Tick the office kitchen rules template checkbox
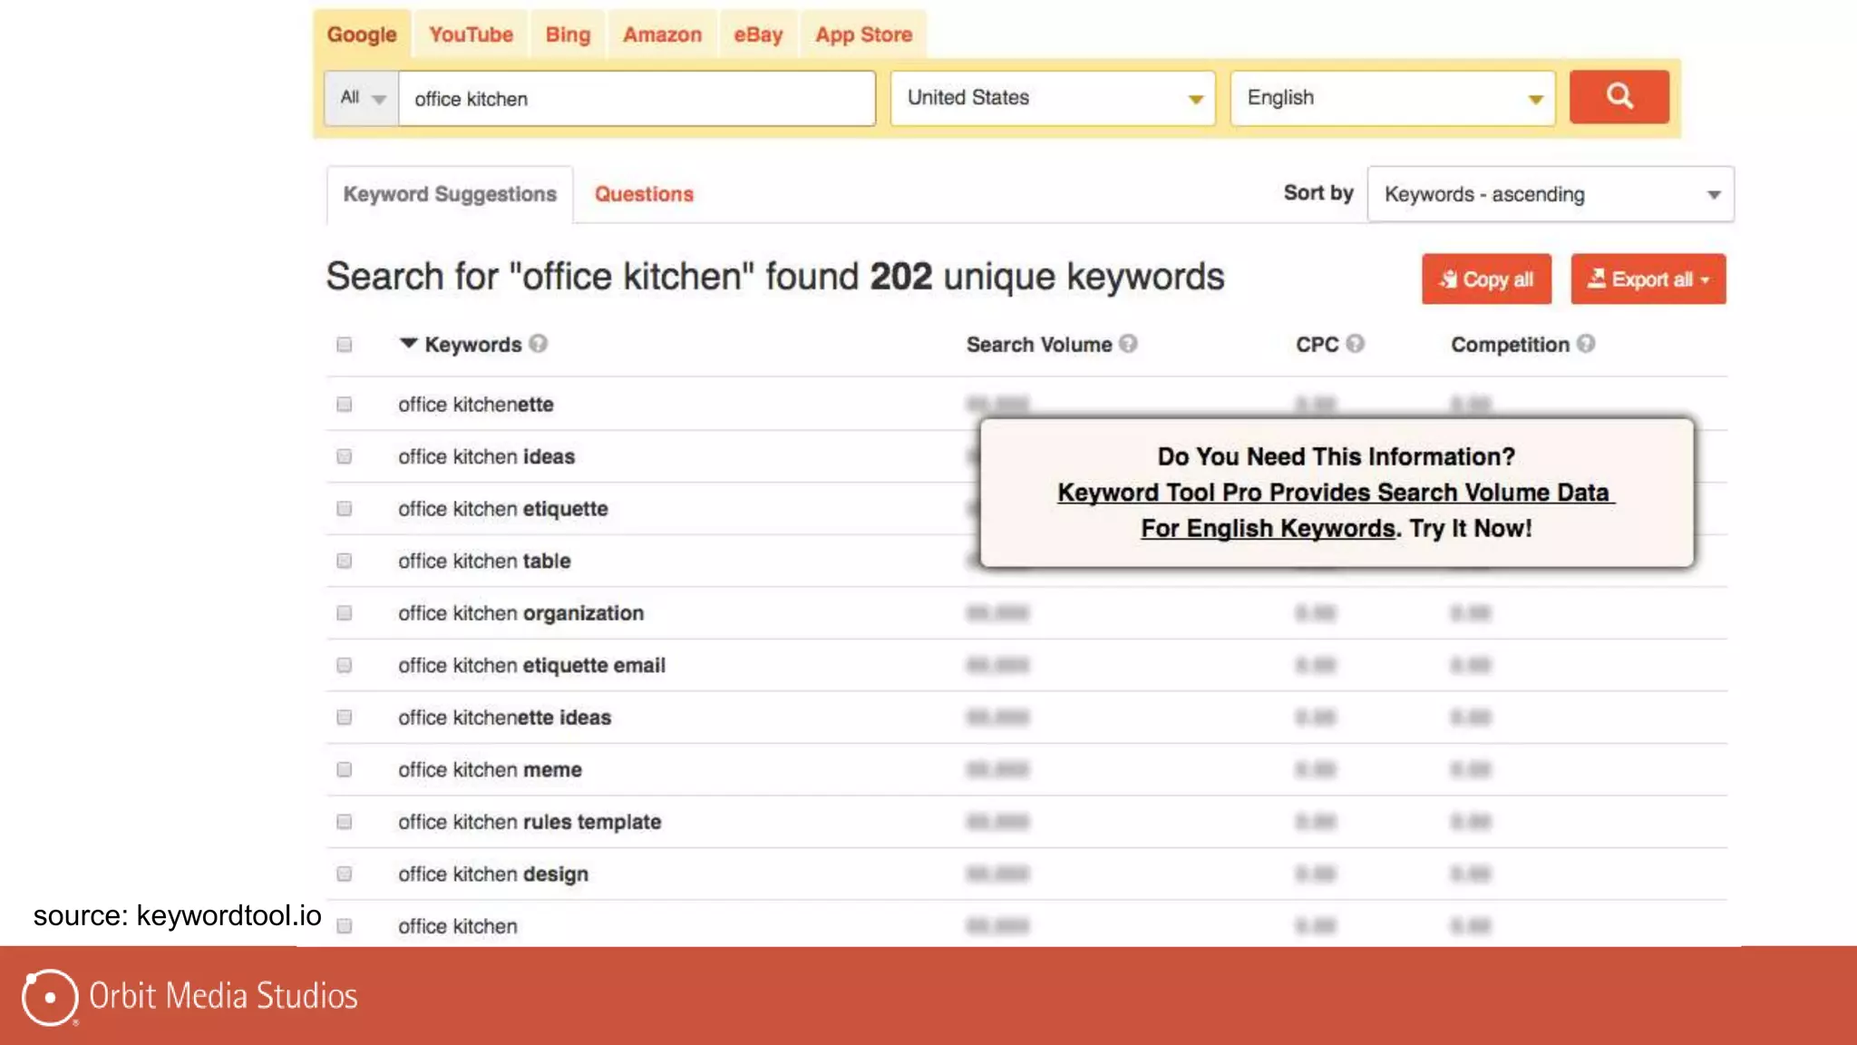Viewport: 1857px width, 1045px height. click(x=345, y=822)
